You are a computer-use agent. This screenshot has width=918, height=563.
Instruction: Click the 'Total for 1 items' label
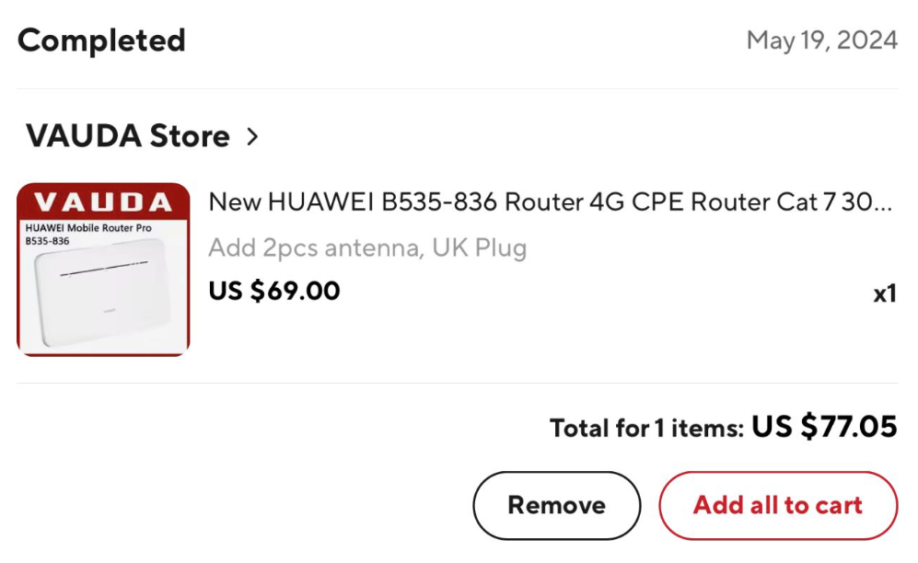point(646,428)
